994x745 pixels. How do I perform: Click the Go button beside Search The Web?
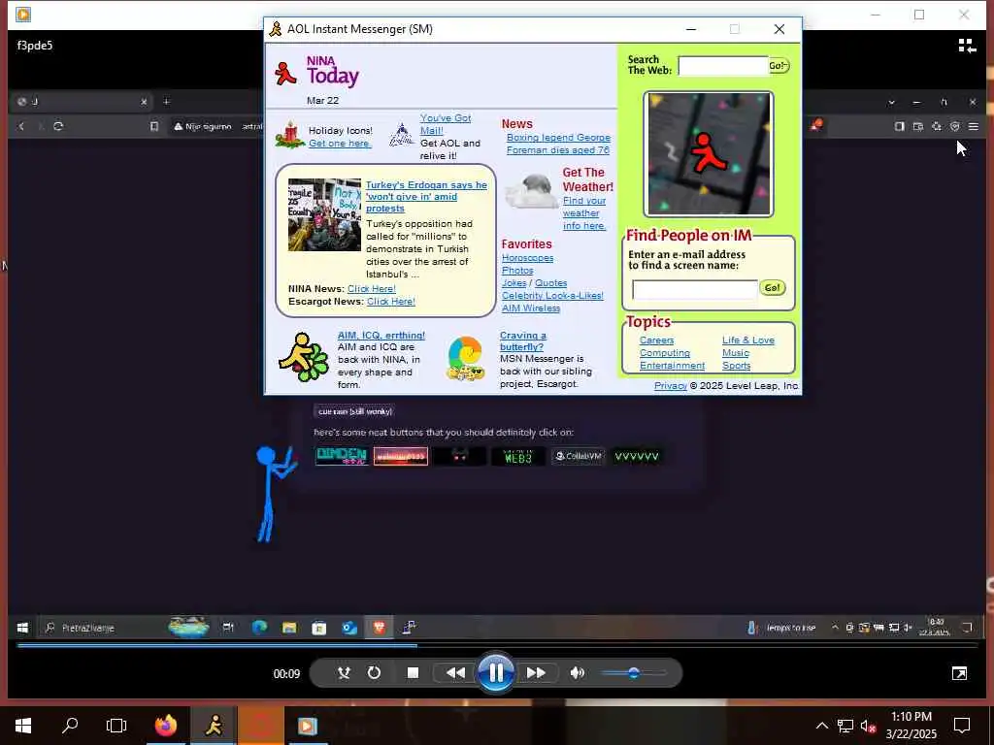pos(779,66)
